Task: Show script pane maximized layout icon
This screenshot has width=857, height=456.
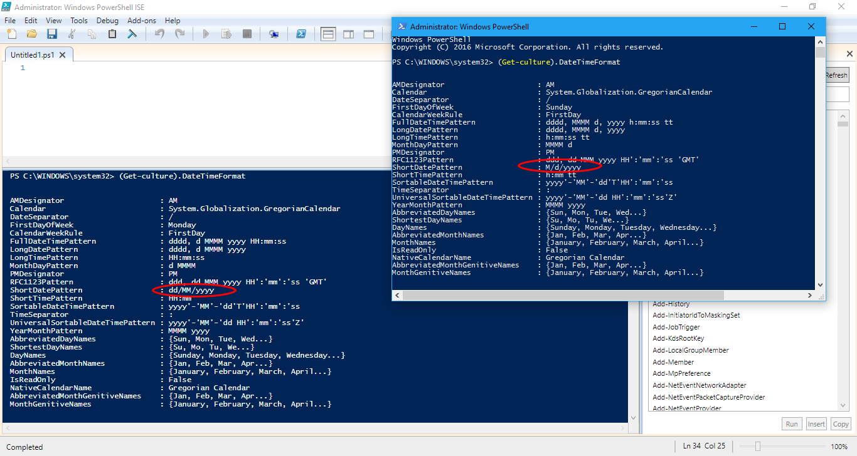Action: tap(368, 34)
